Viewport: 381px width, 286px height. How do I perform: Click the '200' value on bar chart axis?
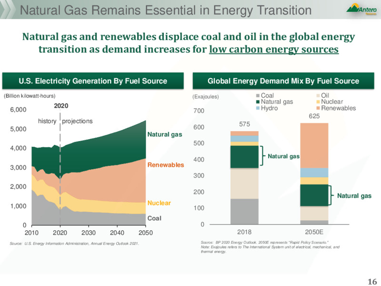tap(199, 192)
